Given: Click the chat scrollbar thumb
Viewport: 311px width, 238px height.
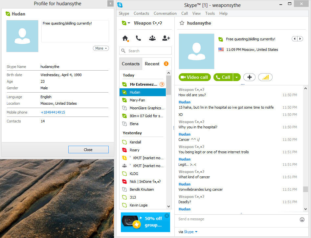Looking at the screenshot, I should click(x=305, y=189).
